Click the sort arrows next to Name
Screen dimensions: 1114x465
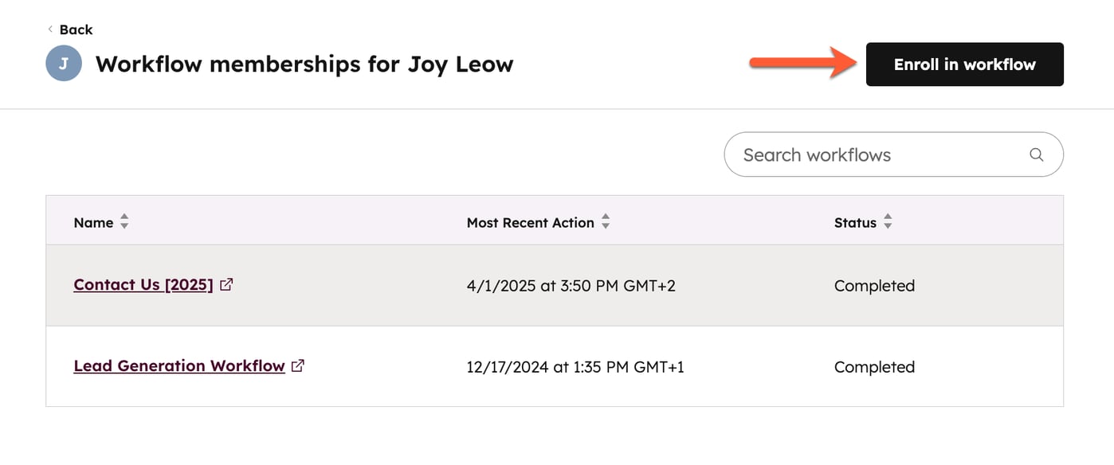pos(124,222)
